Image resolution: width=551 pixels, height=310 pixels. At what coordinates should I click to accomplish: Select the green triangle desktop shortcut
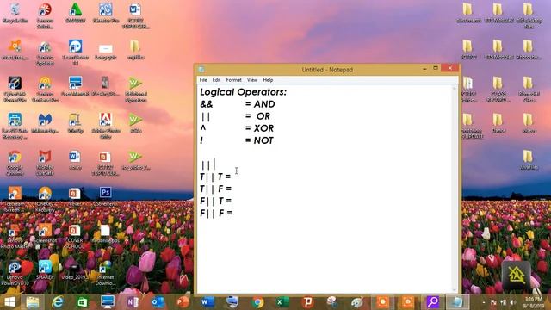tap(75, 14)
